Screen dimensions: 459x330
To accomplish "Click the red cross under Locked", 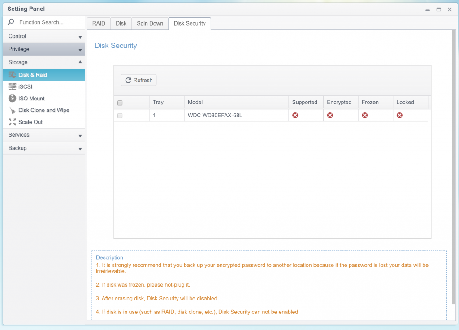I will 400,115.
